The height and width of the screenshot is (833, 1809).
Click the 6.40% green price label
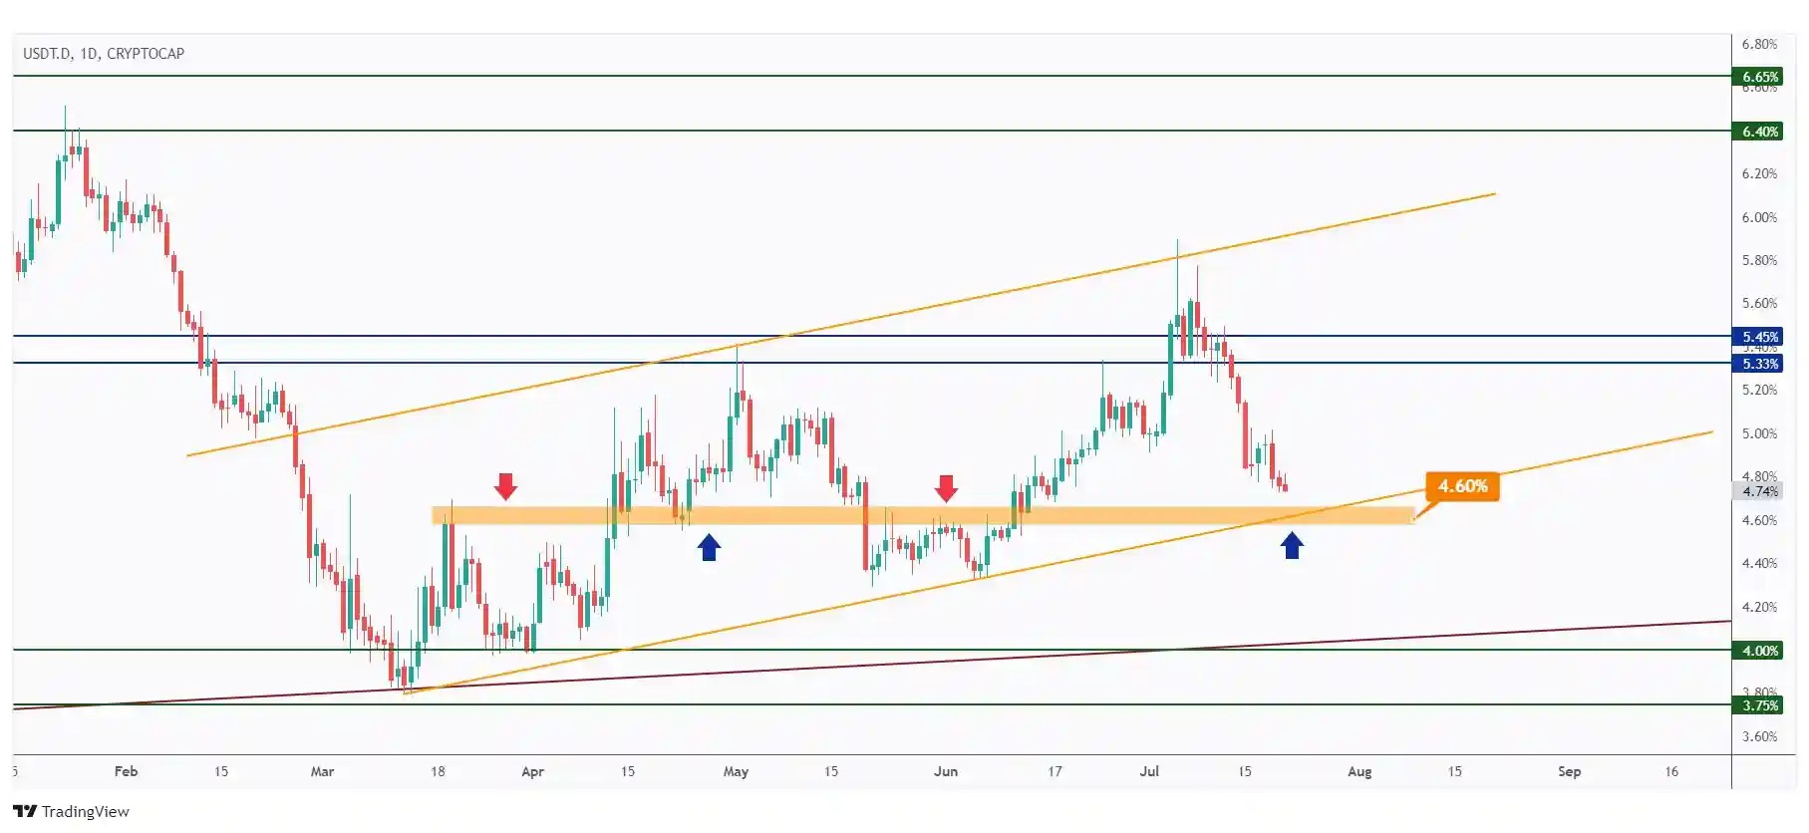[1759, 132]
